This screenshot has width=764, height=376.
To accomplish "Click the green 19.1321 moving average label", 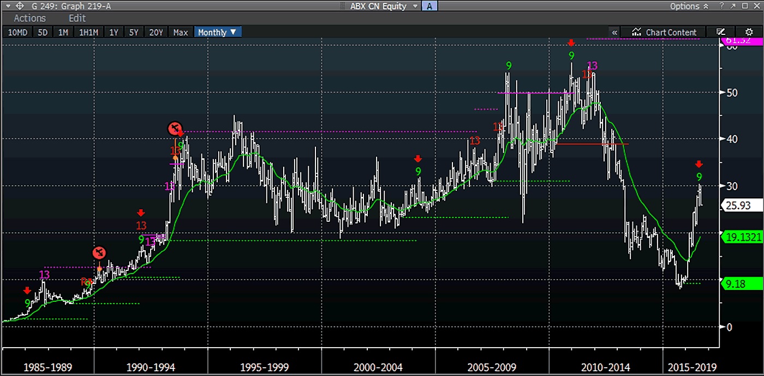I will click(x=744, y=237).
